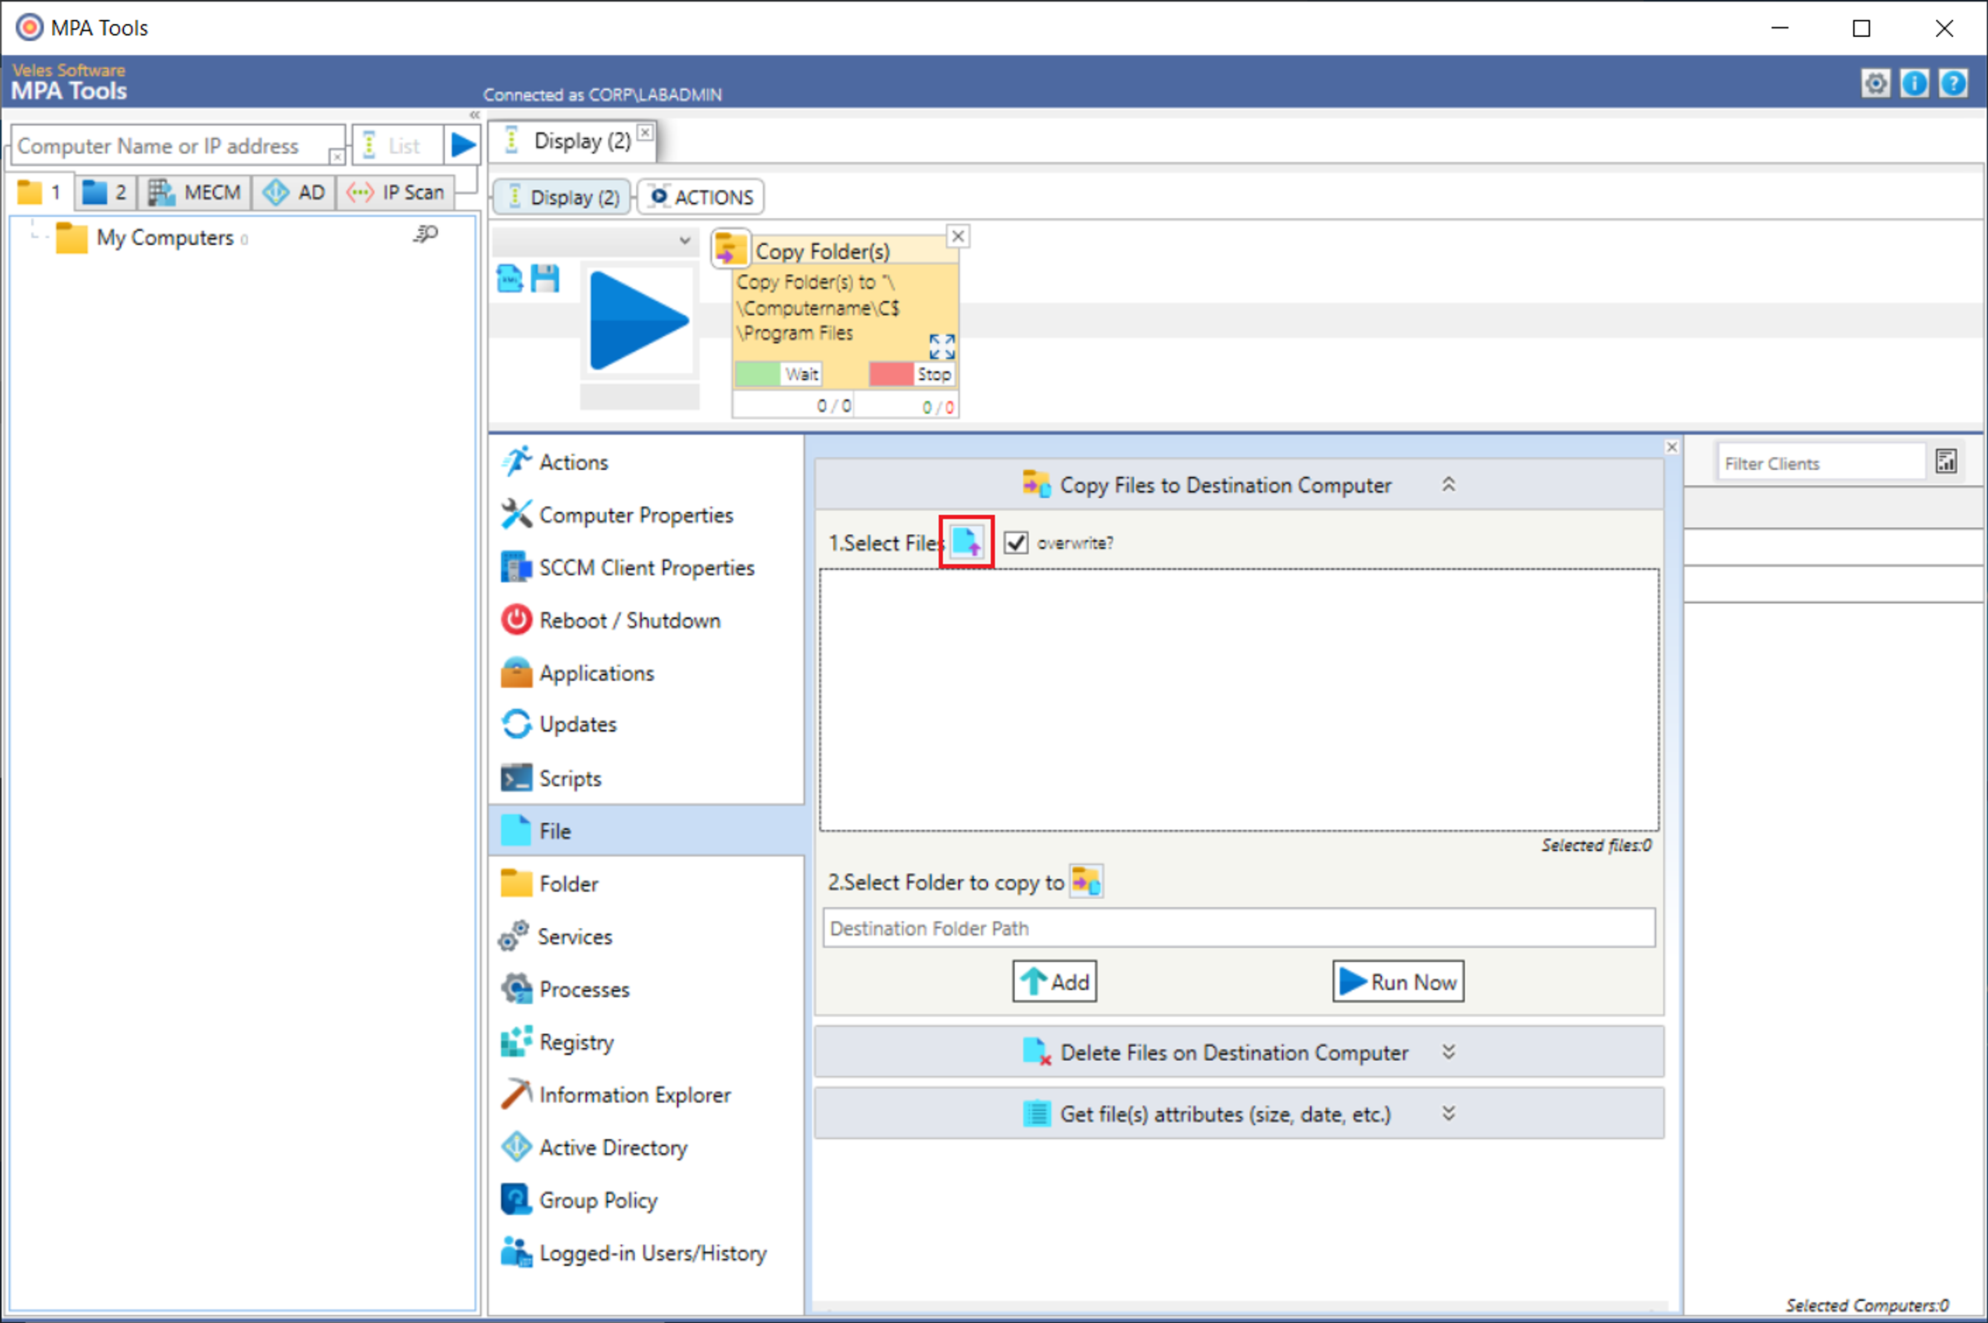Open Applications category
Screen dimensions: 1988x1323
pos(646,673)
